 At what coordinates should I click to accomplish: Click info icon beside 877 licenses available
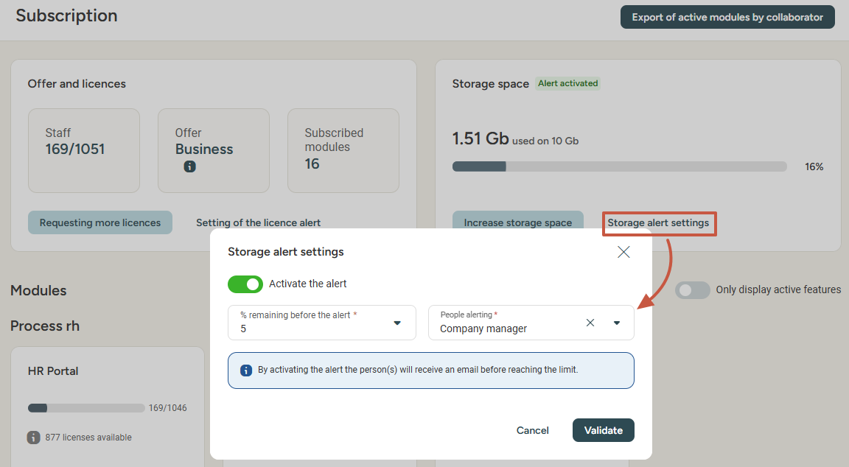click(x=34, y=438)
